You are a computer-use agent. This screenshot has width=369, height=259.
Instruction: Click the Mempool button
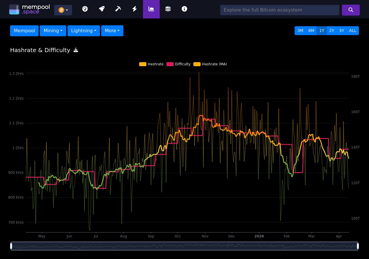coord(24,31)
